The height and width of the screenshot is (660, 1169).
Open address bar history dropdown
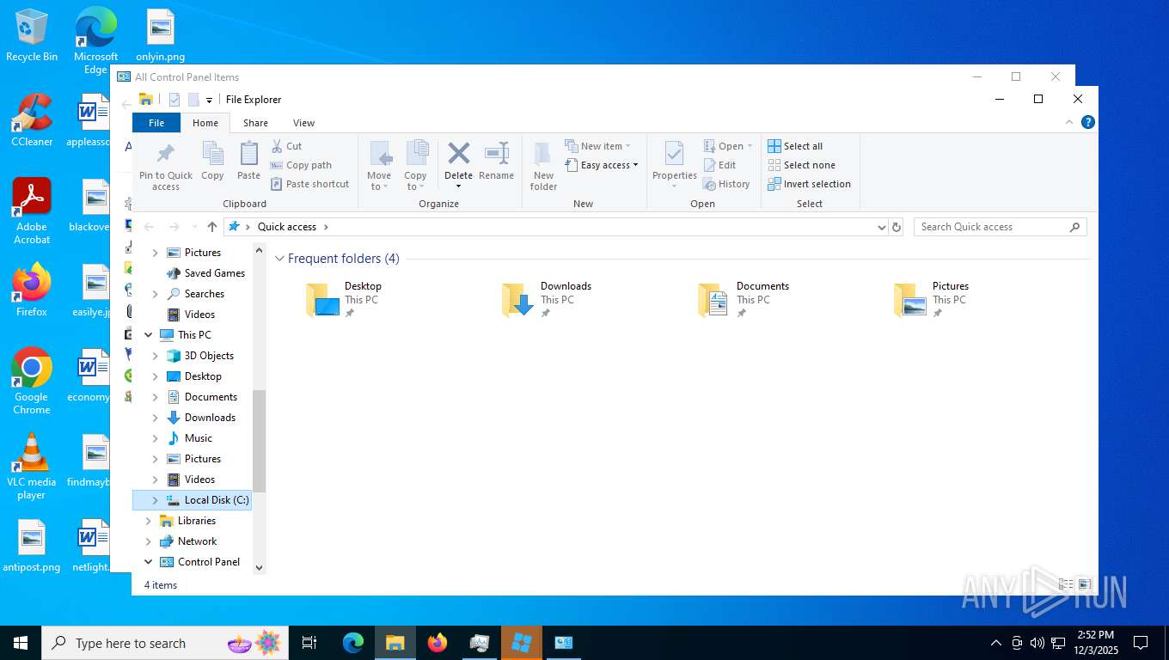click(881, 227)
